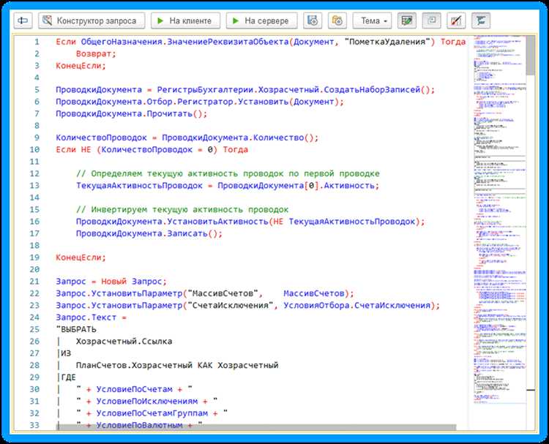Click the vertical scrollbar thumb
Viewport: 549px width, 444px height.
[x=531, y=55]
